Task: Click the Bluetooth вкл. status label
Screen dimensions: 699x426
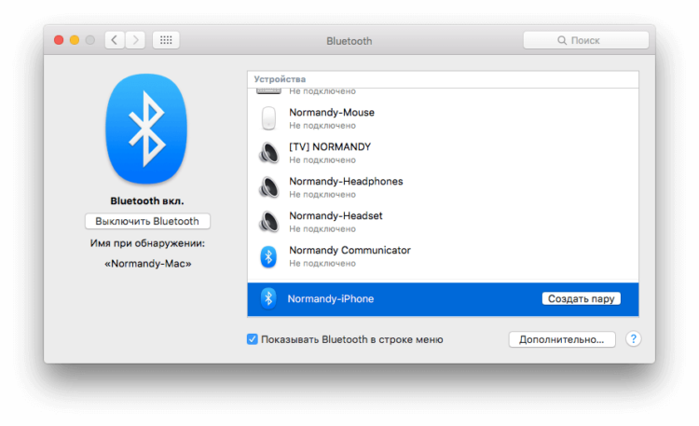Action: (147, 201)
